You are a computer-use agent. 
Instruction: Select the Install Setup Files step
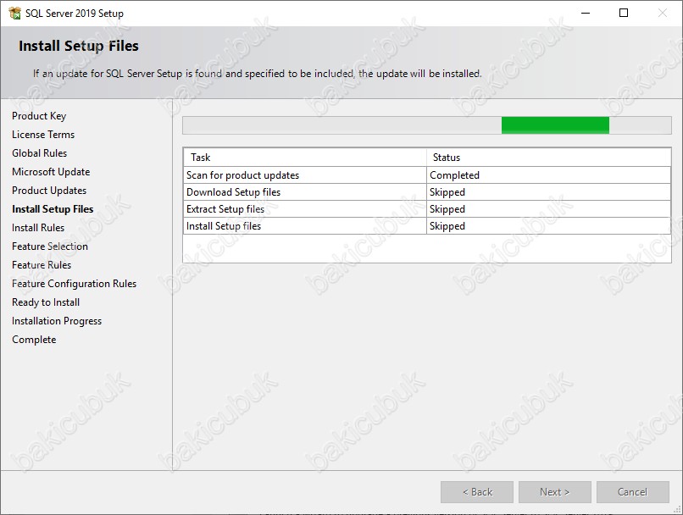53,209
